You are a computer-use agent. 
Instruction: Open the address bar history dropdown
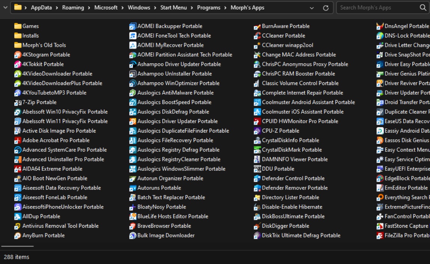pos(312,8)
